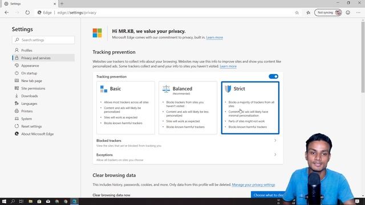The image size is (365, 205).
Task: Open the Not syncing profile button
Action: click(x=328, y=13)
